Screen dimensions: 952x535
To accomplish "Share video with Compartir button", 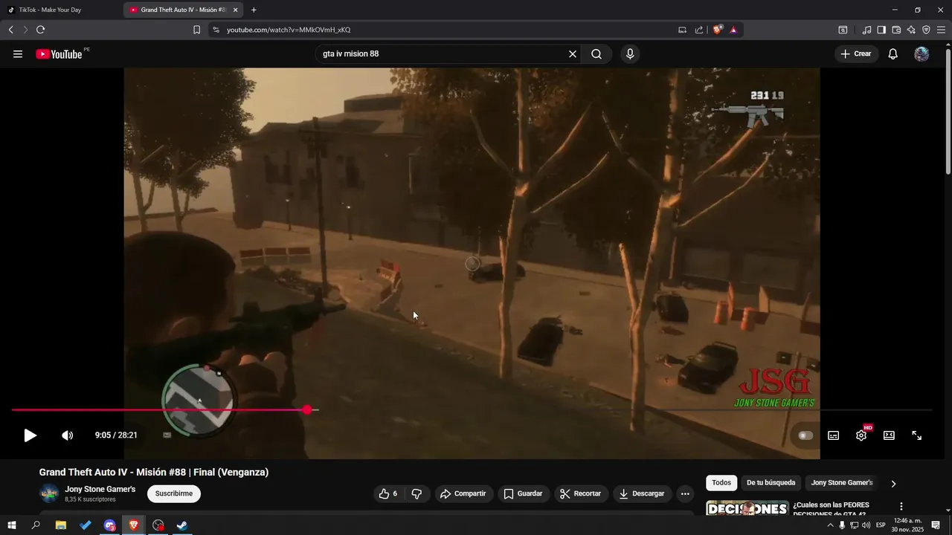I will [x=463, y=493].
